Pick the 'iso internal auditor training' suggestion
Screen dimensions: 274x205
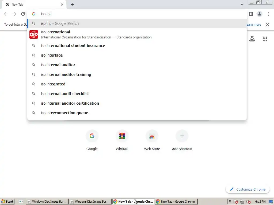[x=137, y=74]
